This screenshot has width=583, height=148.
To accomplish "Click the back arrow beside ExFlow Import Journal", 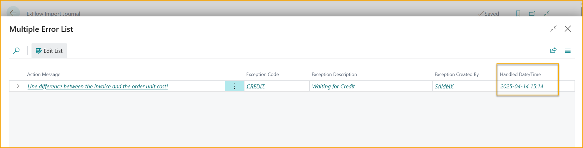I will coord(13,13).
